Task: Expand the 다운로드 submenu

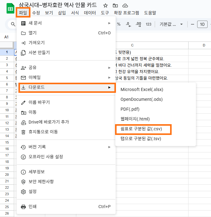Action: pos(66,87)
